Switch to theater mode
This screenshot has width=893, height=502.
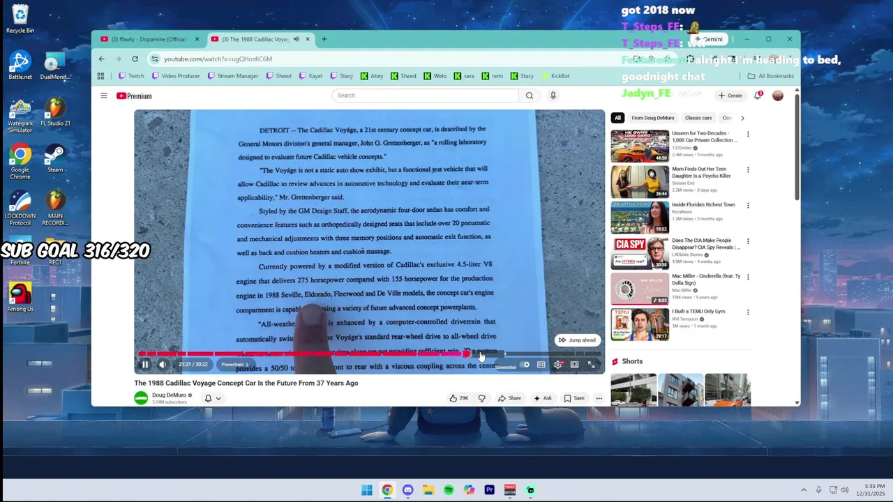pos(574,365)
